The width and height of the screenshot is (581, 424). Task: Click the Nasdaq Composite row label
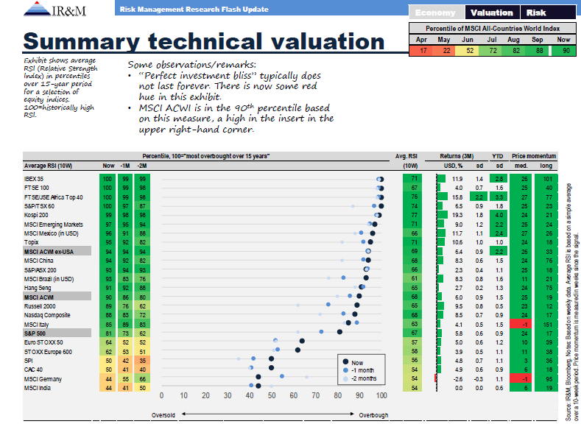[x=47, y=315]
